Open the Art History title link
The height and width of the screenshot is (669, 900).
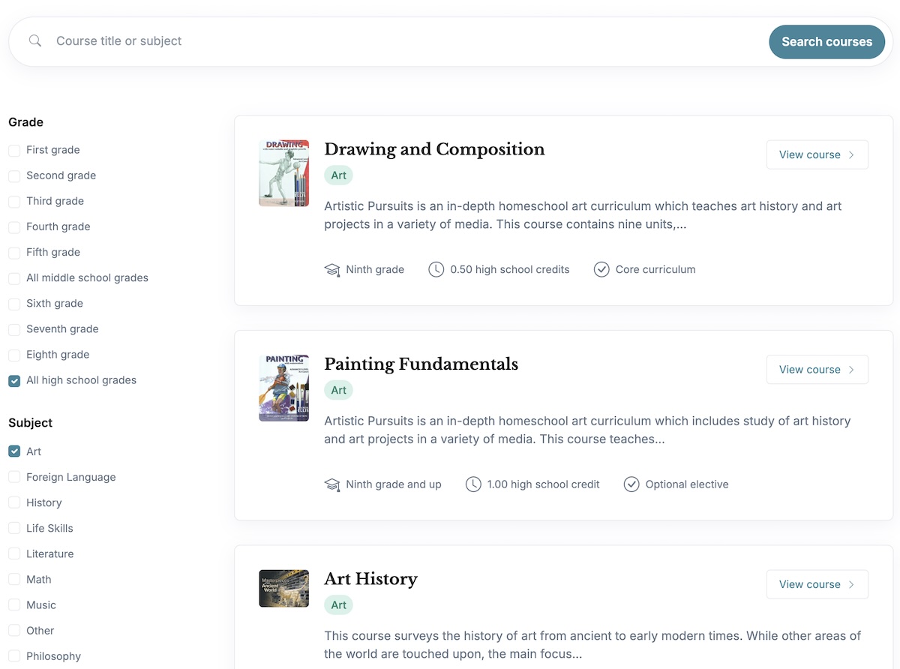(x=370, y=579)
